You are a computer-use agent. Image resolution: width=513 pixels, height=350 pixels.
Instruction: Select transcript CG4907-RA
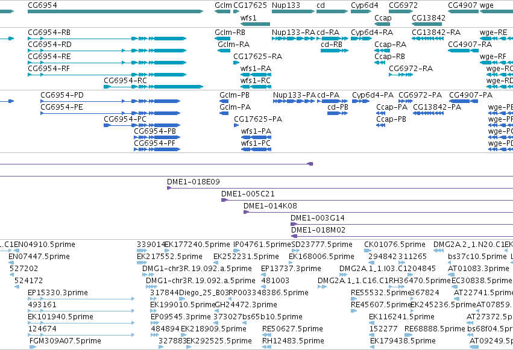(470, 45)
